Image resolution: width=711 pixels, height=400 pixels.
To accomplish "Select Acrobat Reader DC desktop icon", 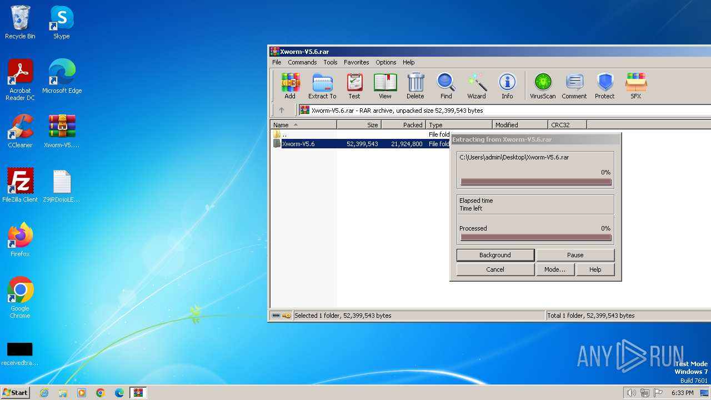I will (x=20, y=80).
